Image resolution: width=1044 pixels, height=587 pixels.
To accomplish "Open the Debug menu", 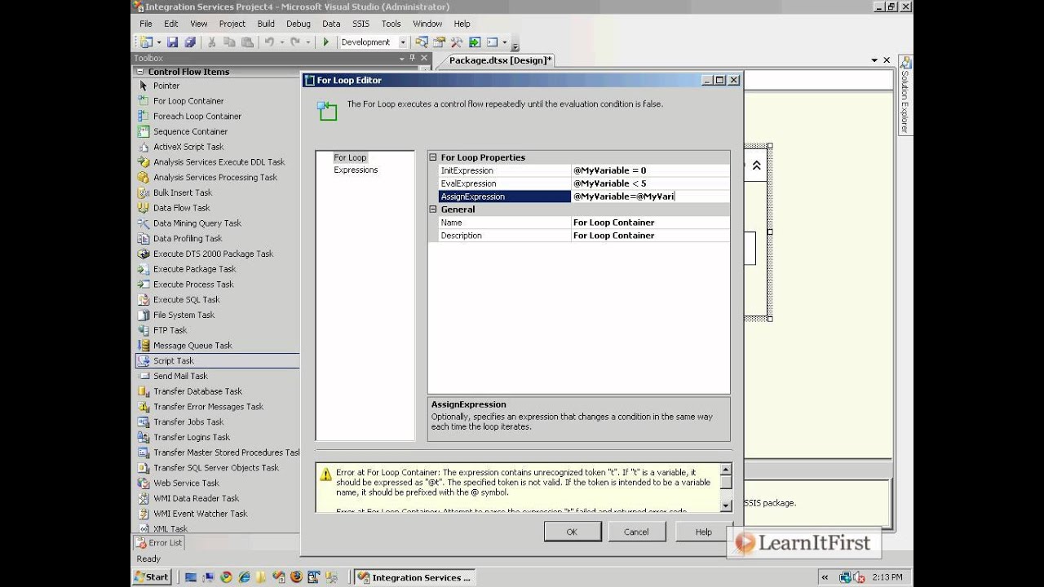I will tap(299, 24).
